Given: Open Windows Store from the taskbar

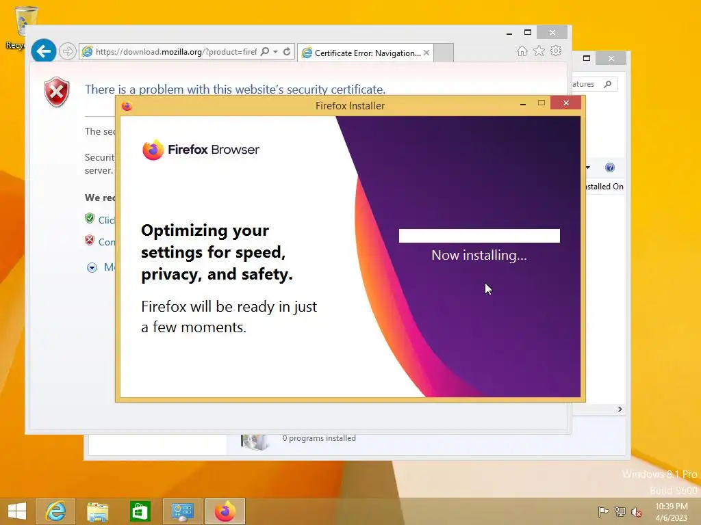Looking at the screenshot, I should click(140, 511).
